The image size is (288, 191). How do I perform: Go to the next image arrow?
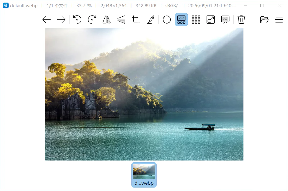61,20
